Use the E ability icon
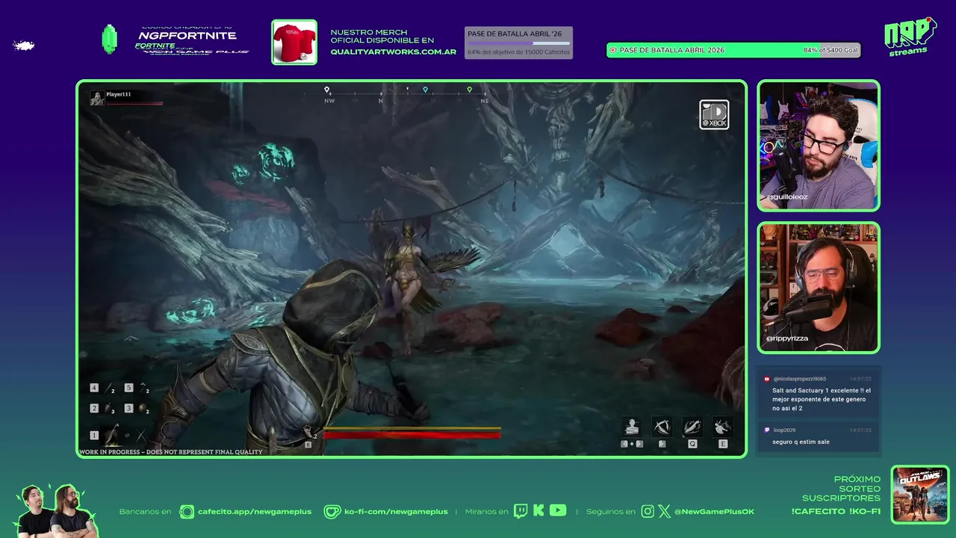 point(722,427)
